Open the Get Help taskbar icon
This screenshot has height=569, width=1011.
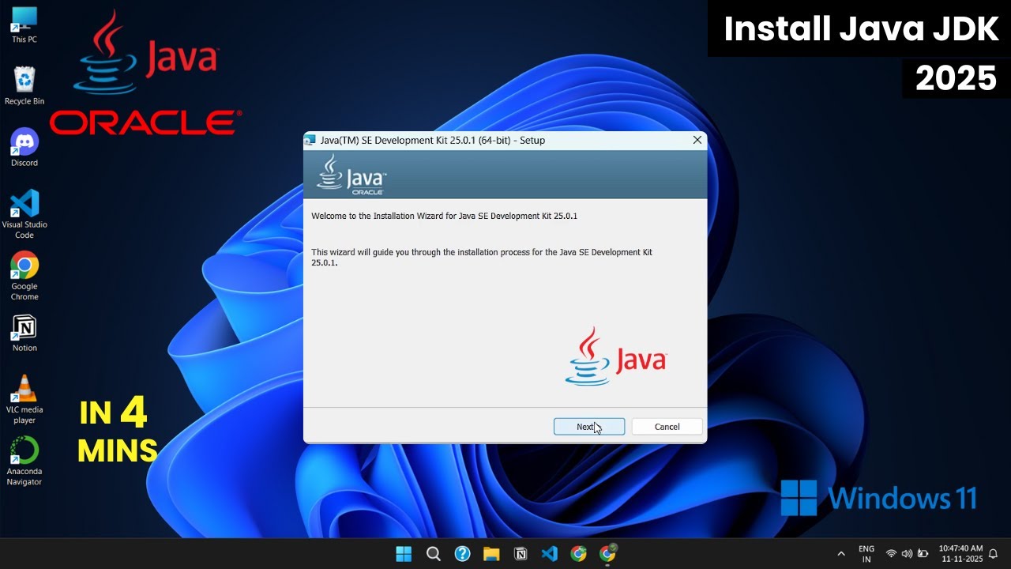coord(462,553)
